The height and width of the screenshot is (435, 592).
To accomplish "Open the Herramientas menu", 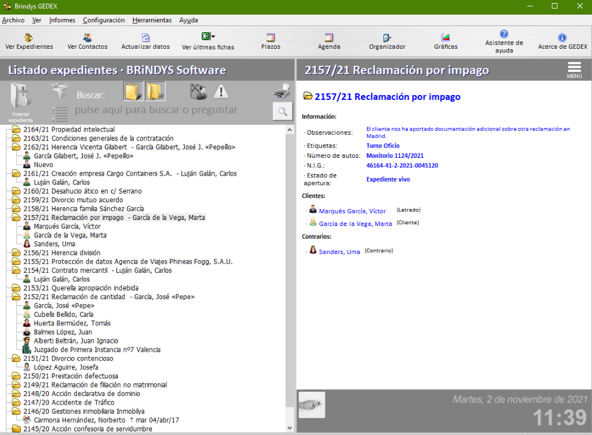I will pyautogui.click(x=152, y=20).
